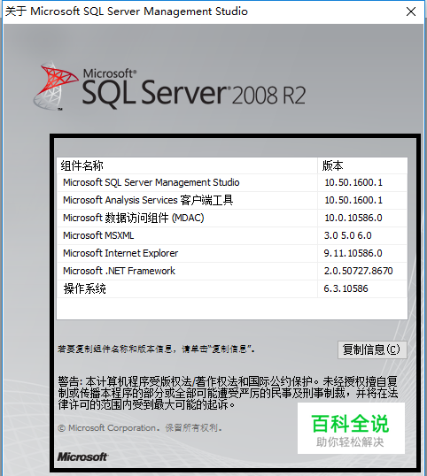Select the Microsoft Analysis Services 客户端工具 row
This screenshot has width=427, height=476.
pos(232,200)
